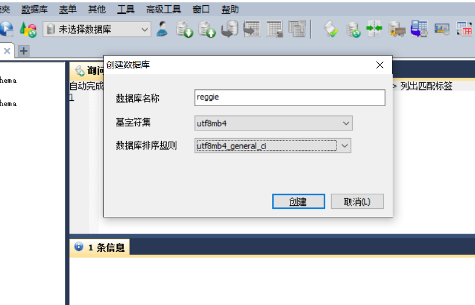Click the truck migration toolkit icon
The height and width of the screenshot is (305, 475).
[x=397, y=29]
